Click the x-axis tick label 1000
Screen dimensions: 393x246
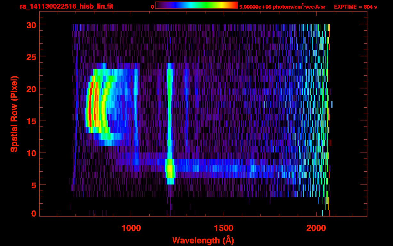click(132, 228)
